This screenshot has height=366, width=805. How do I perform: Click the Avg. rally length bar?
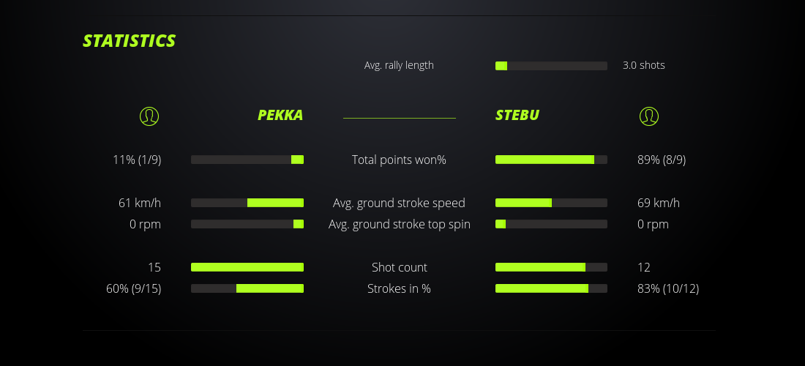coord(551,66)
